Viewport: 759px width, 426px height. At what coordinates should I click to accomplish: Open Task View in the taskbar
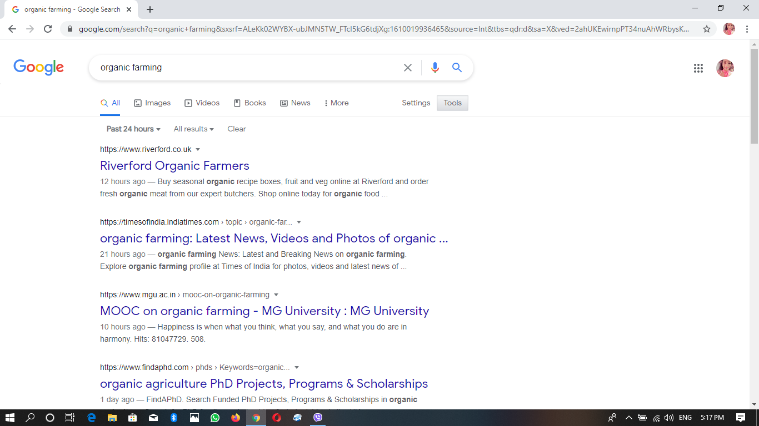point(70,418)
